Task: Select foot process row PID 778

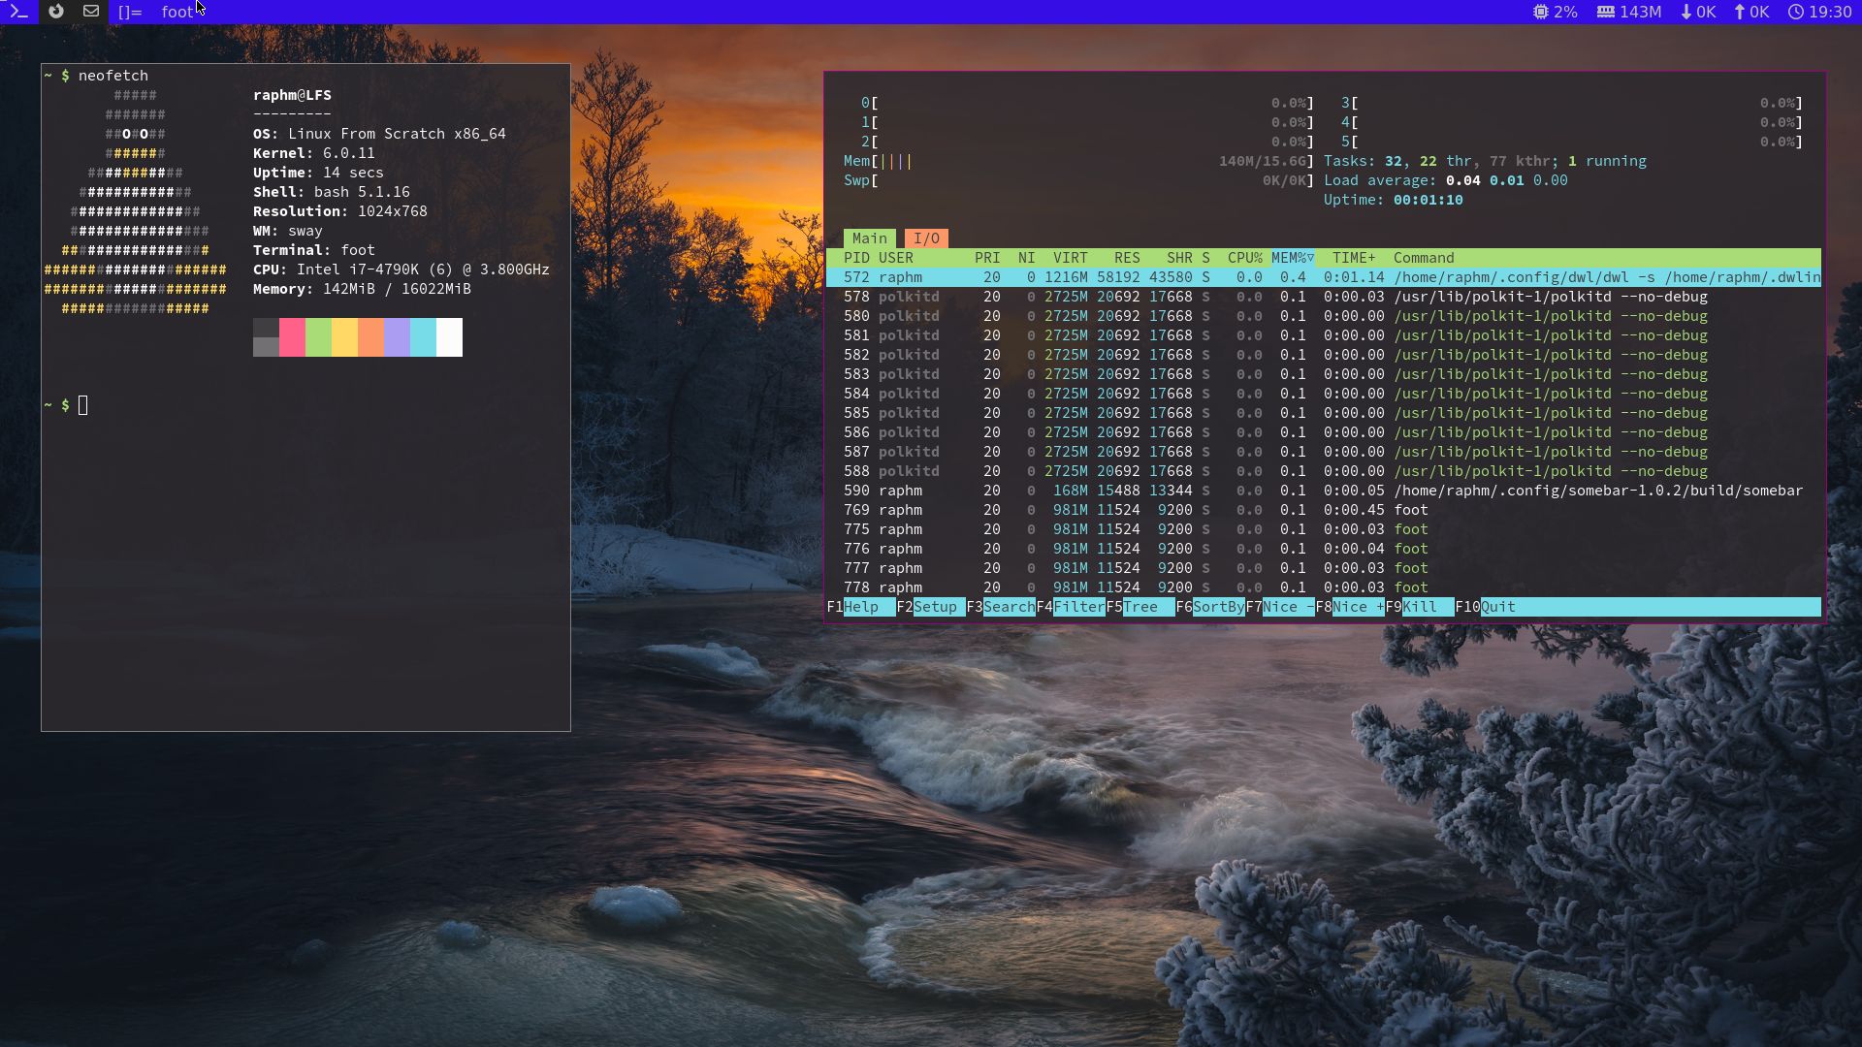Action: pos(1324,587)
